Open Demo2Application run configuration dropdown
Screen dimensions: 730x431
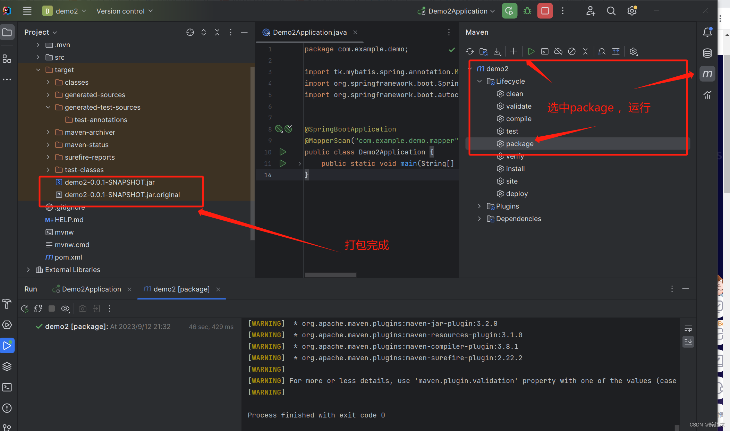457,11
